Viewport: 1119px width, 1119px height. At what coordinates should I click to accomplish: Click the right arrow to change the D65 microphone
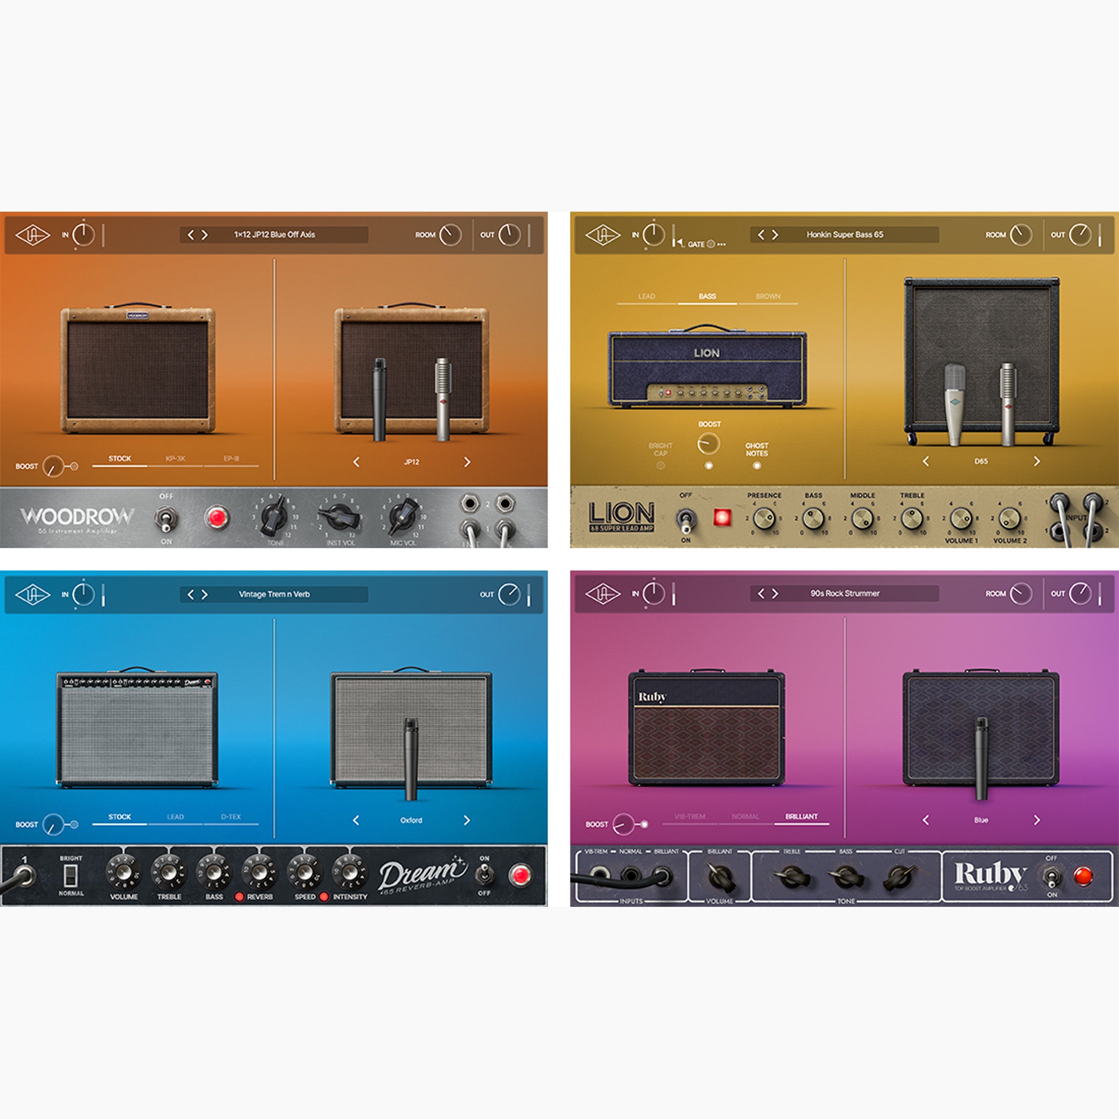pos(1037,462)
